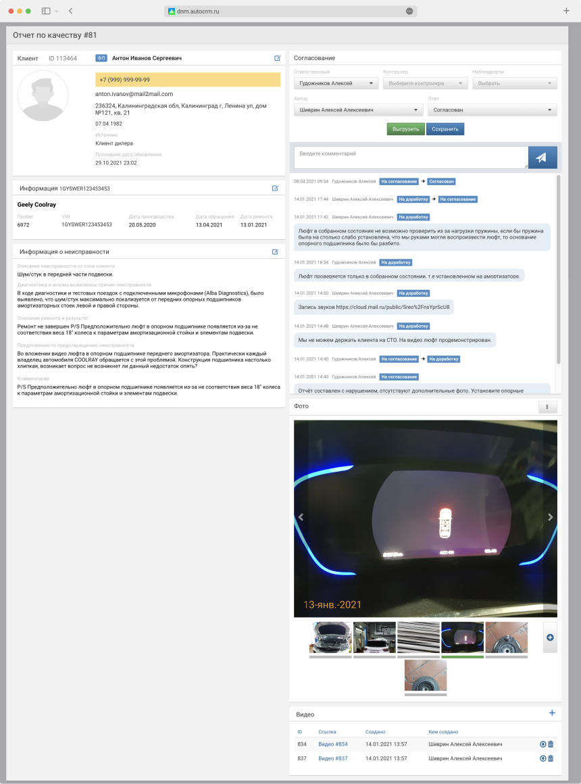Open the responsible person dropdown Гудожников Алексей
Image resolution: width=581 pixels, height=784 pixels.
(336, 84)
